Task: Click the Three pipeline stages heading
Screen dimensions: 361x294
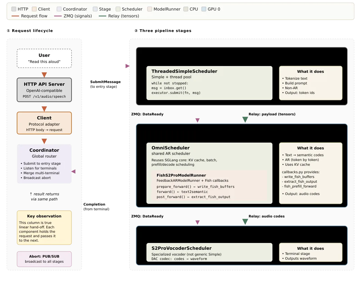Action: pyautogui.click(x=163, y=31)
